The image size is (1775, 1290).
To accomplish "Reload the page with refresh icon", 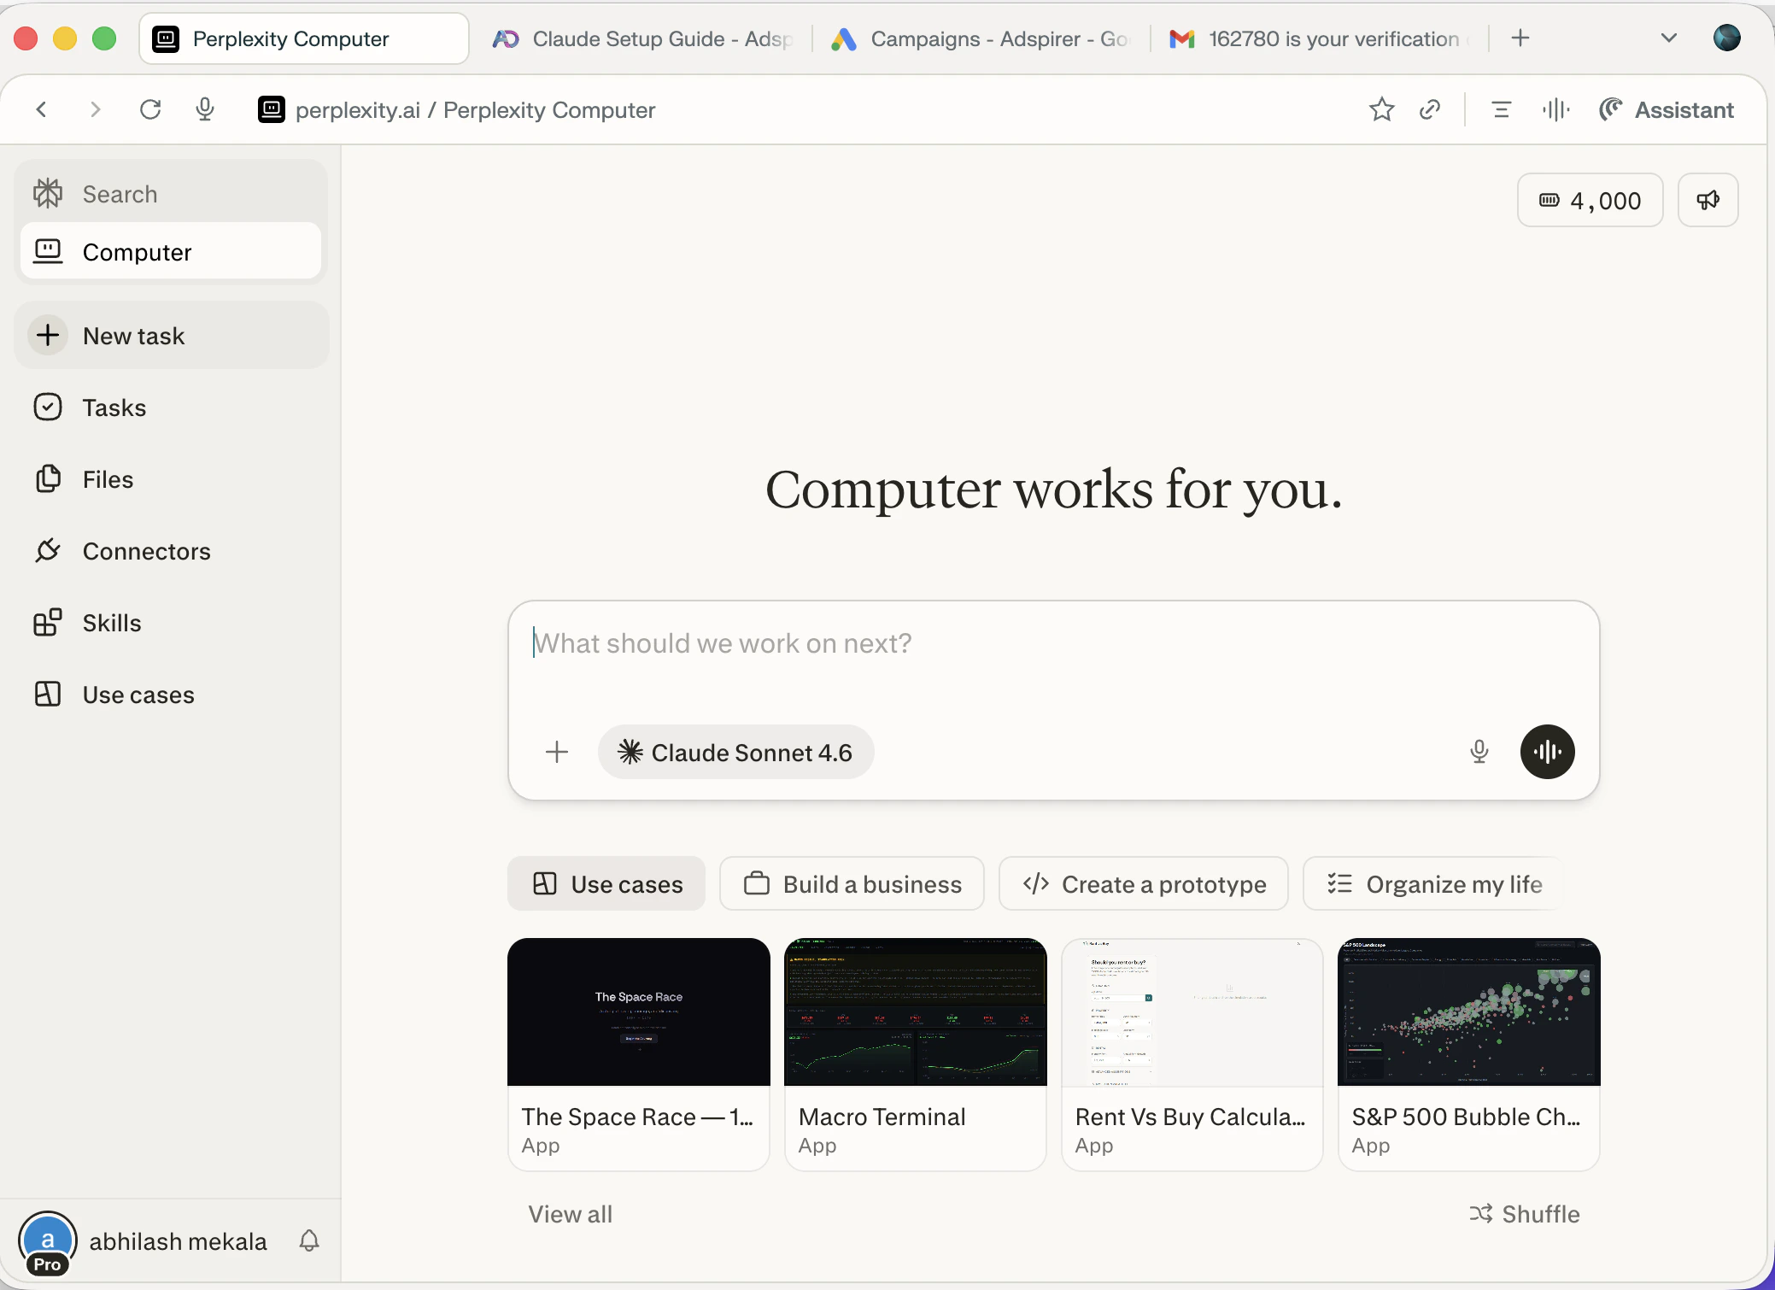I will 150,109.
